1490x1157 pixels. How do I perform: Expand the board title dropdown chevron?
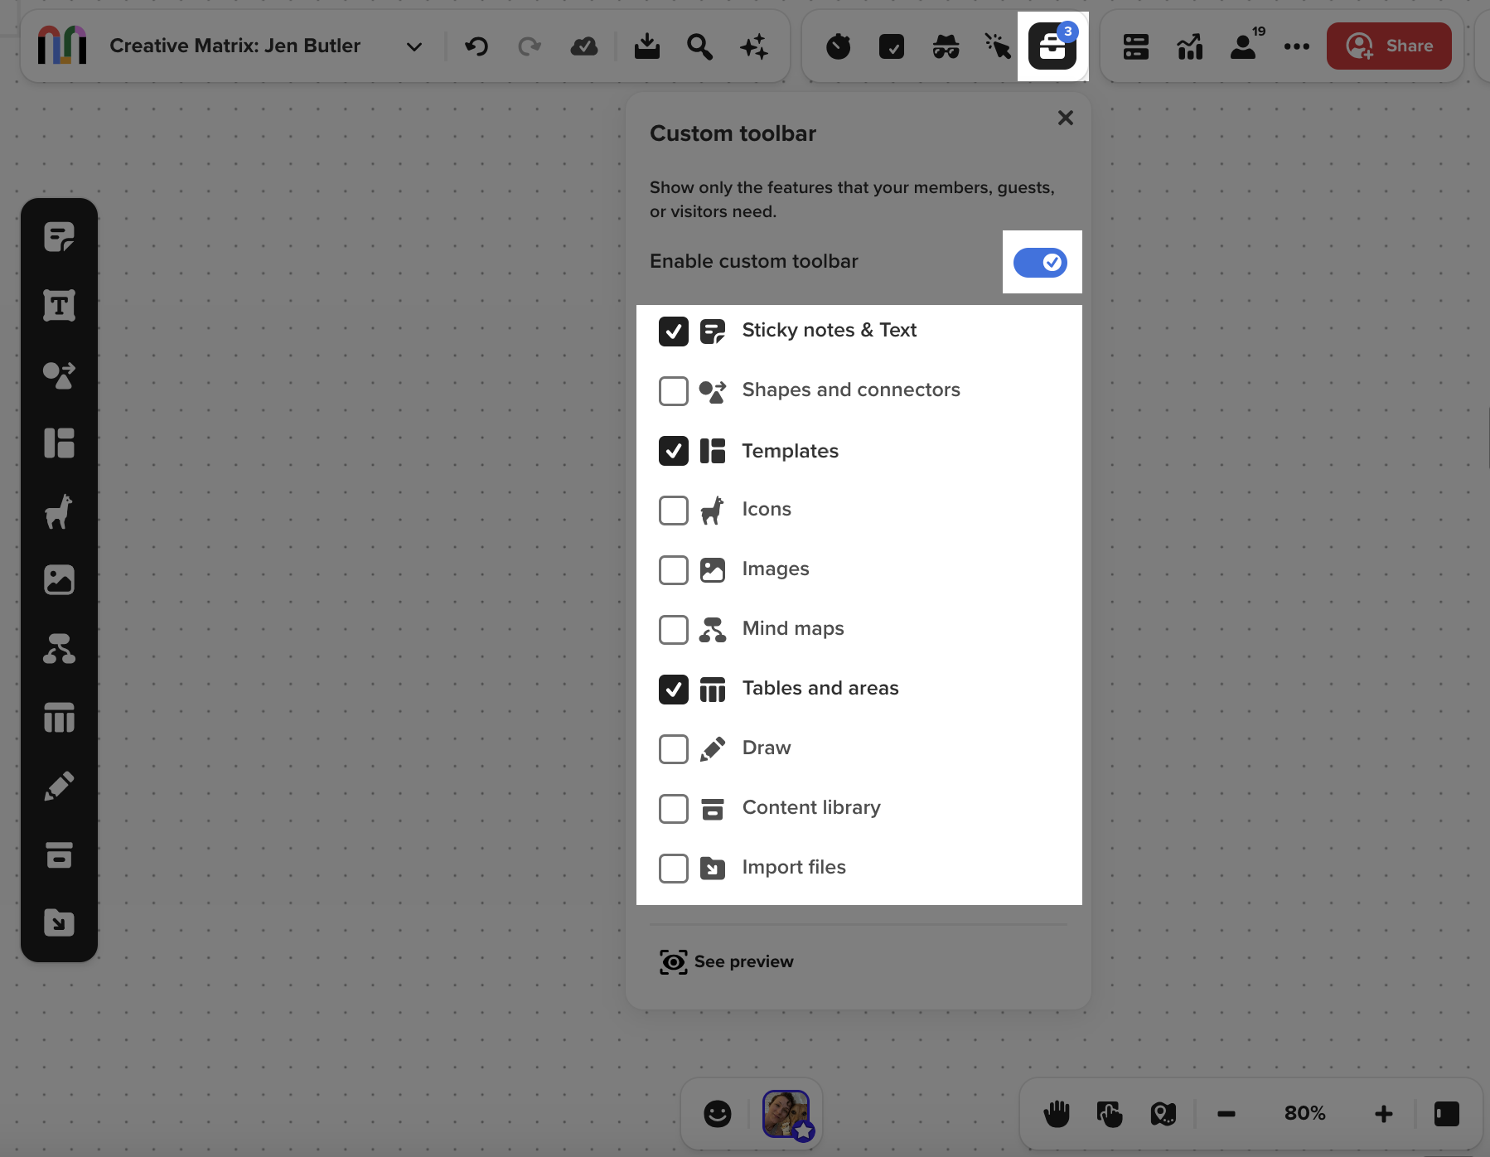click(x=414, y=46)
